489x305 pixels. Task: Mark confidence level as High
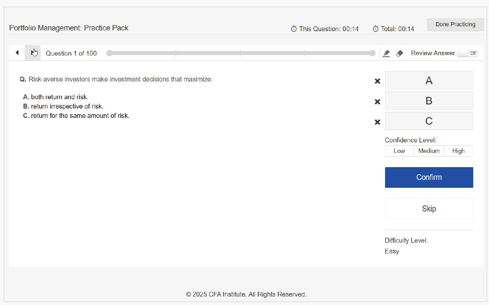click(458, 151)
